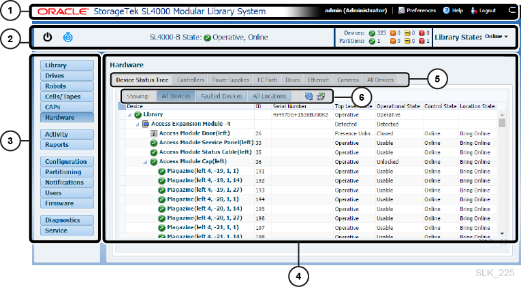Click green check icon for Access Module Service Panel(left)
This screenshot has width=521, height=287.
153,143
